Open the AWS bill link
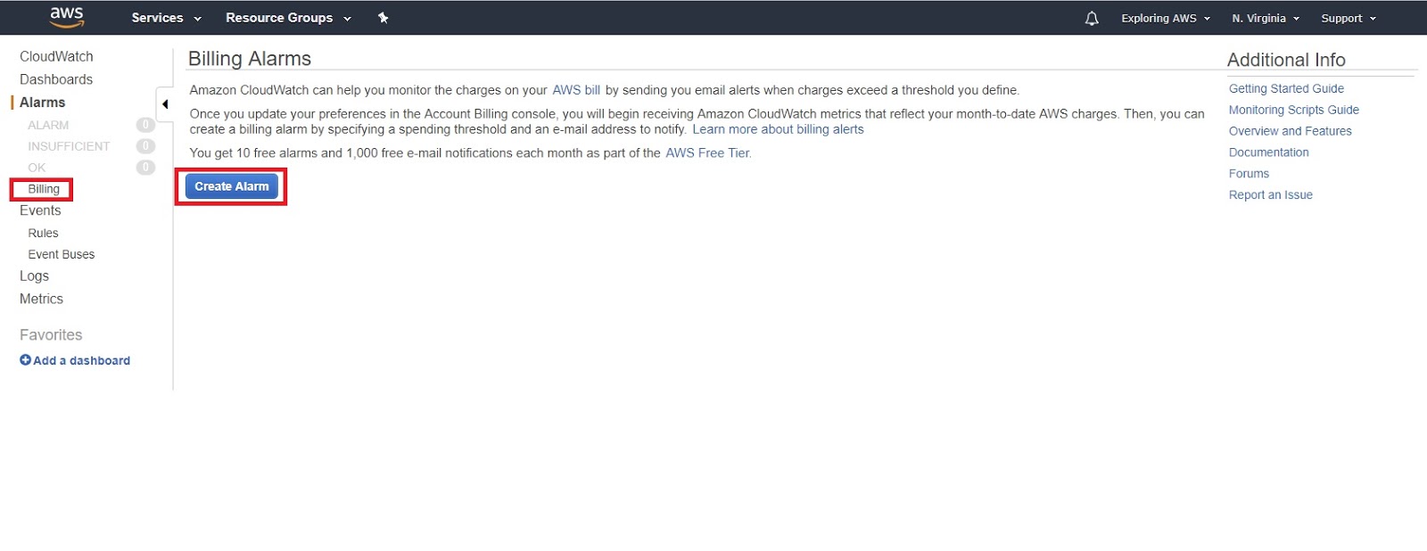 [x=576, y=90]
